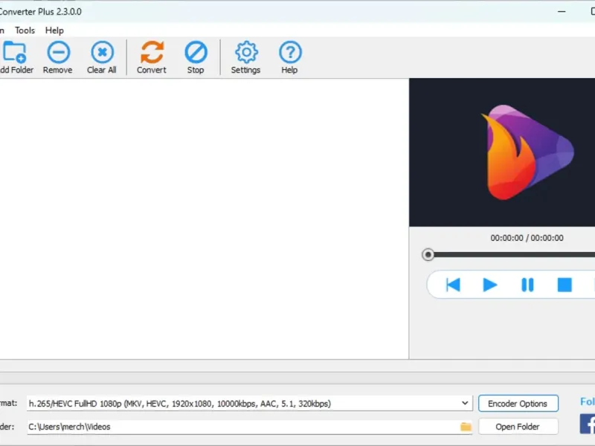Click the Encoder Options button
The image size is (595, 446).
pyautogui.click(x=518, y=404)
